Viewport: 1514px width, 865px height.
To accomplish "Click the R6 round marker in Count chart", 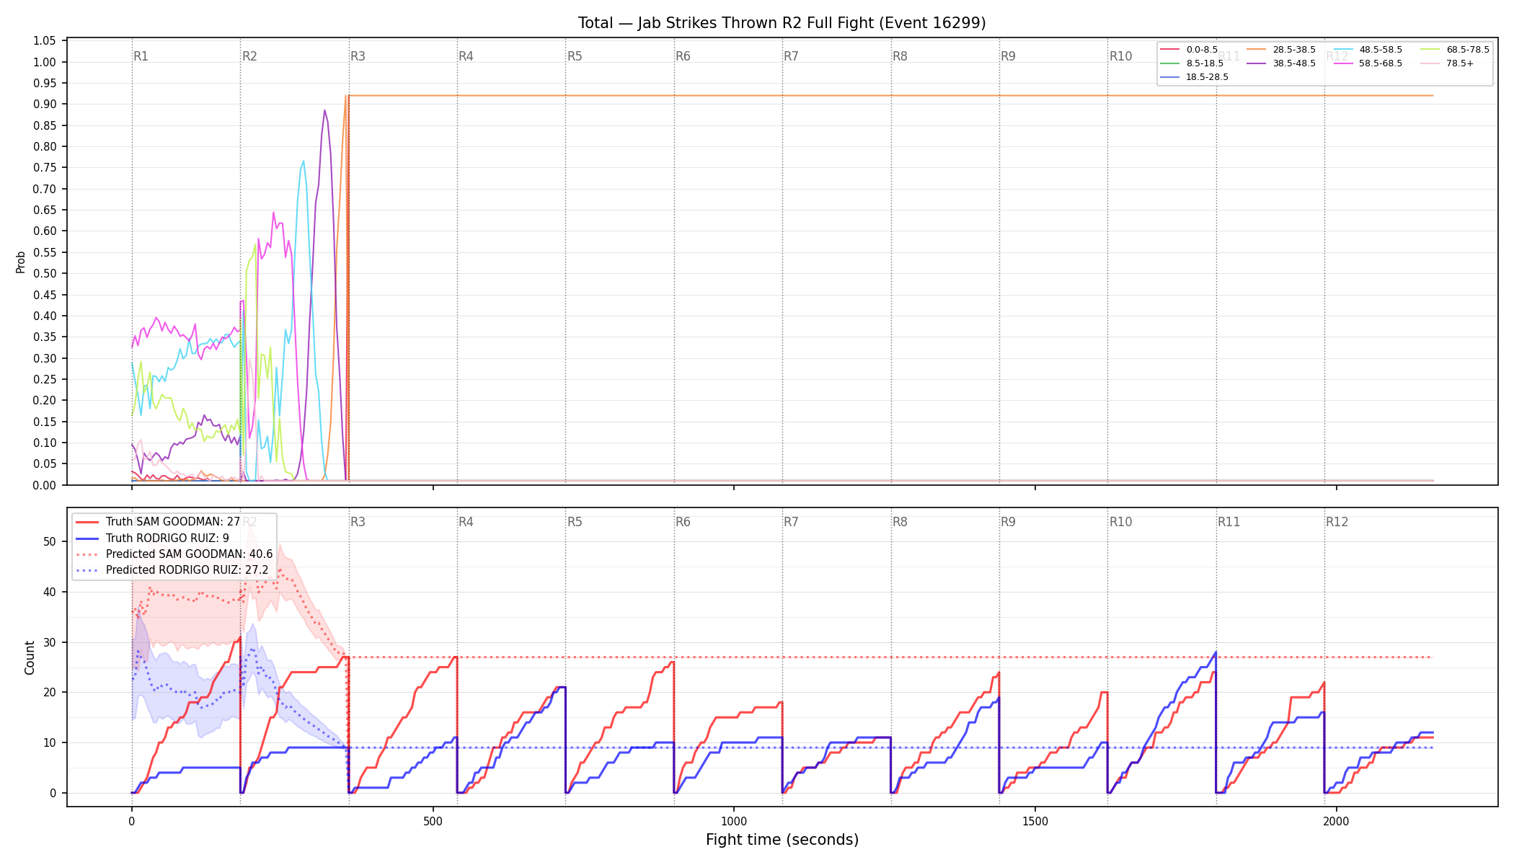I will click(x=683, y=522).
